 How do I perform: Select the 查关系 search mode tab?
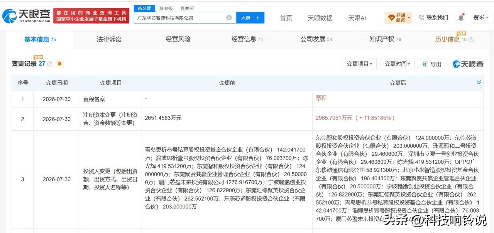tap(187, 8)
